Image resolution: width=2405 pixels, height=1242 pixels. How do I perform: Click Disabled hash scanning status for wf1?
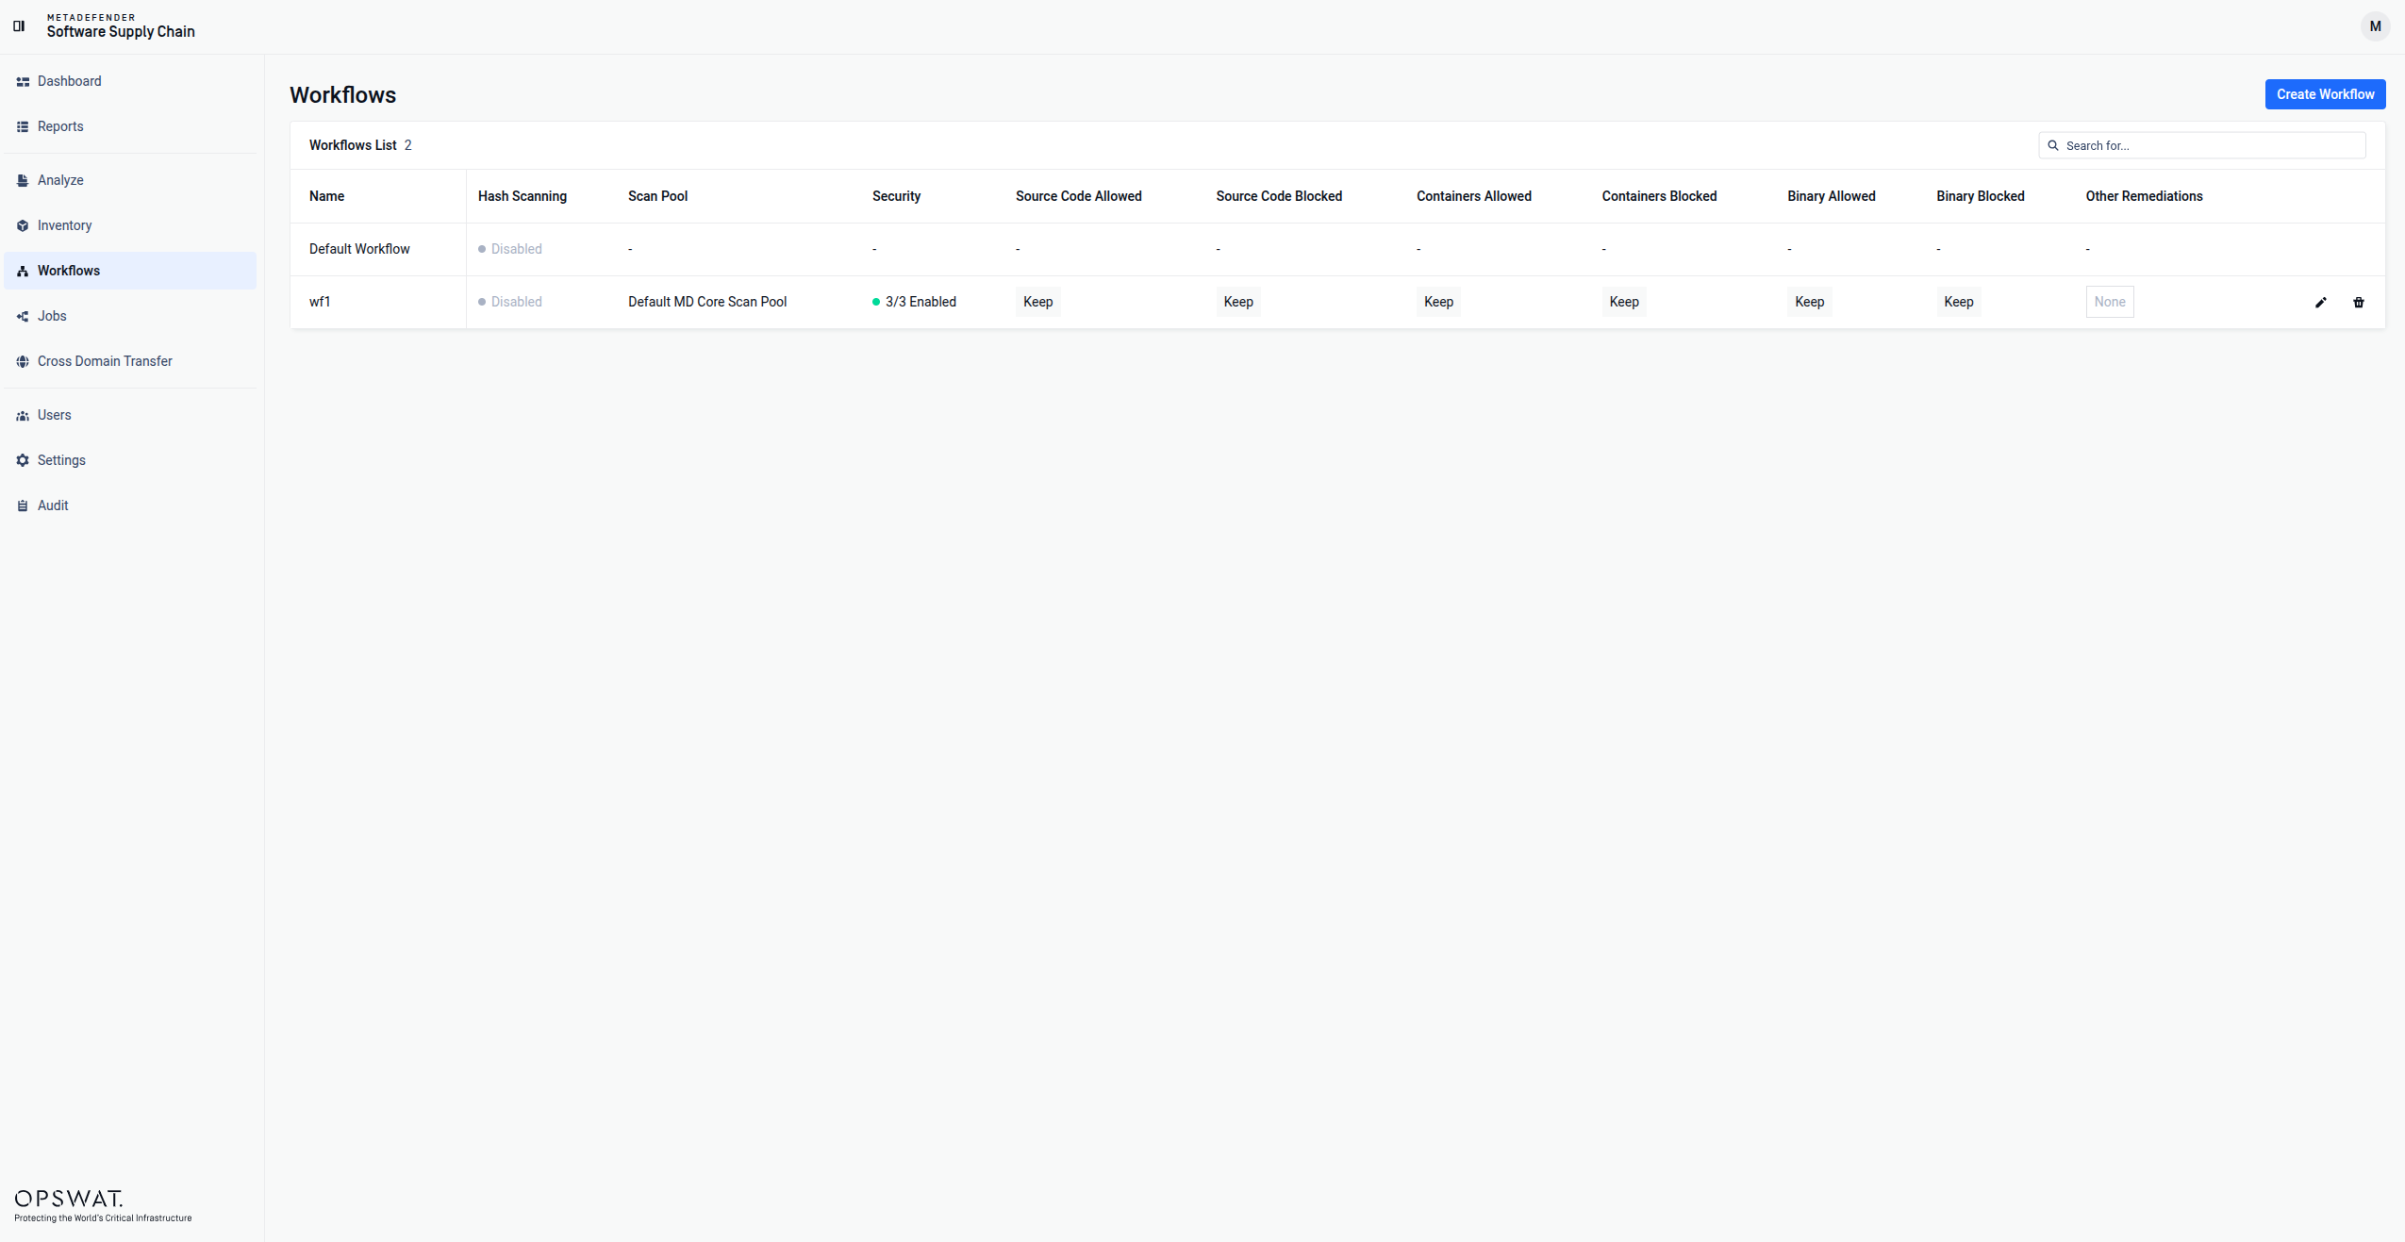pyautogui.click(x=510, y=302)
